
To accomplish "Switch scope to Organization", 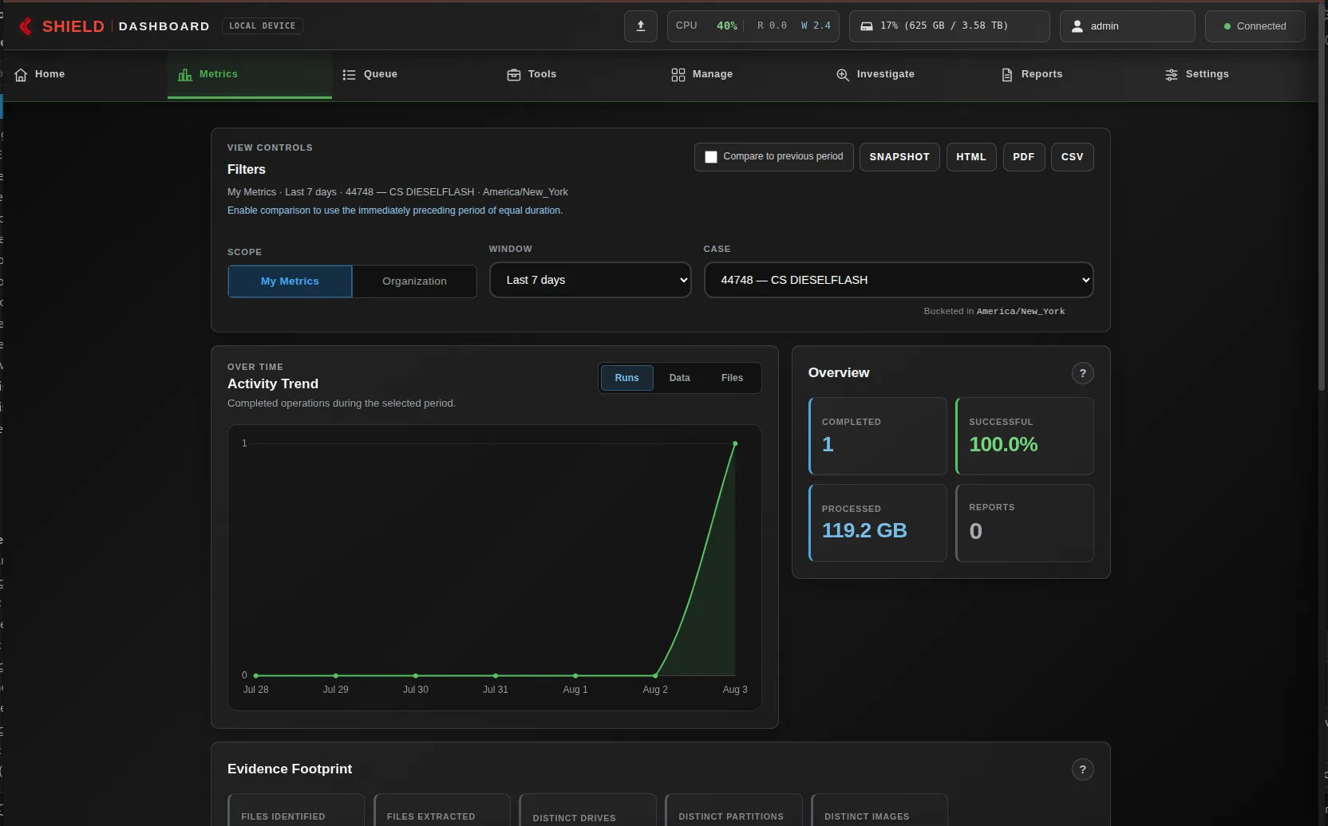I will coord(414,281).
